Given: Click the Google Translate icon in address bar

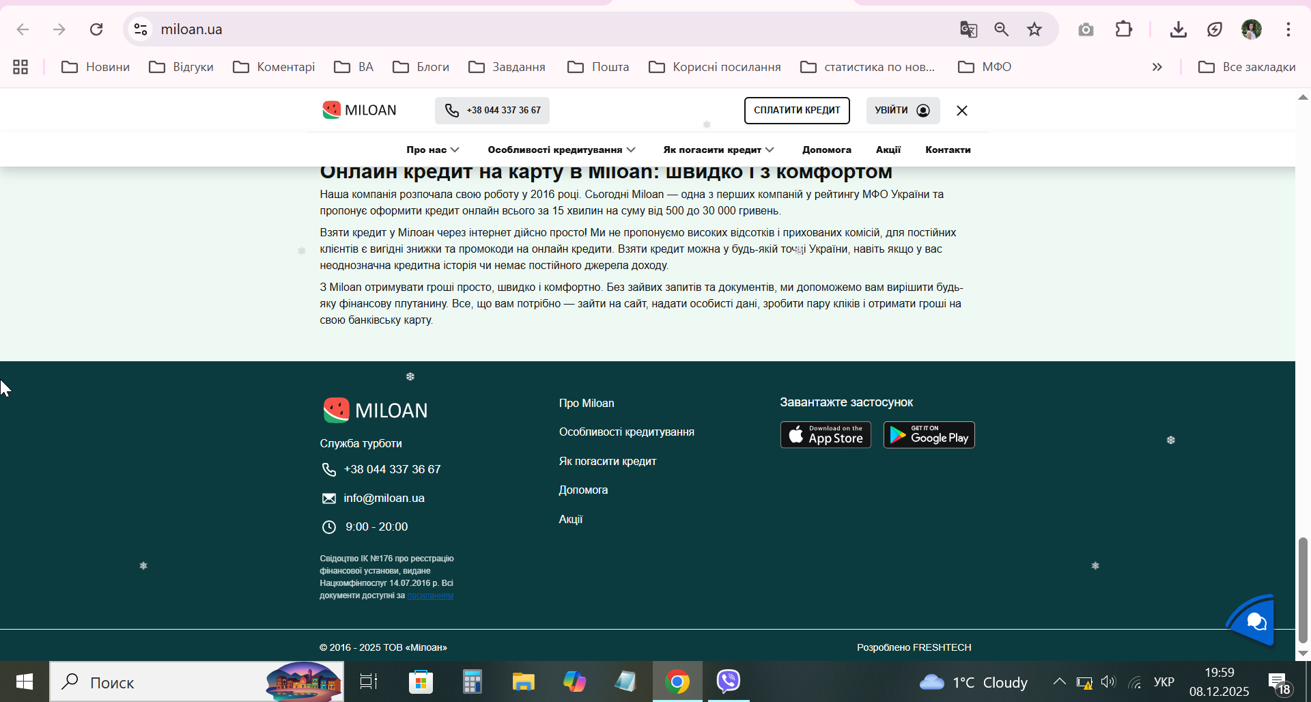Looking at the screenshot, I should click(x=968, y=29).
